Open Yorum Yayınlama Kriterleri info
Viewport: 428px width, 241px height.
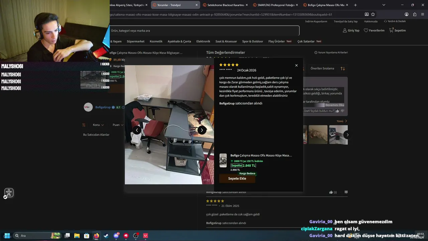click(331, 53)
